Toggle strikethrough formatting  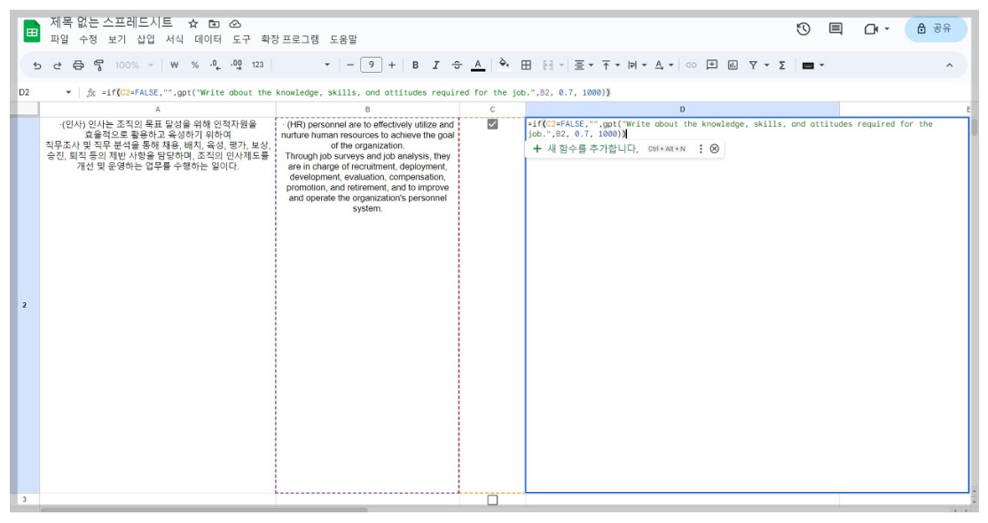pyautogui.click(x=457, y=65)
